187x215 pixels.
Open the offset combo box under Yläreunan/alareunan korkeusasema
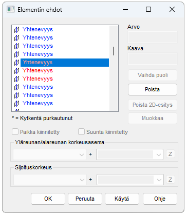click(x=129, y=154)
